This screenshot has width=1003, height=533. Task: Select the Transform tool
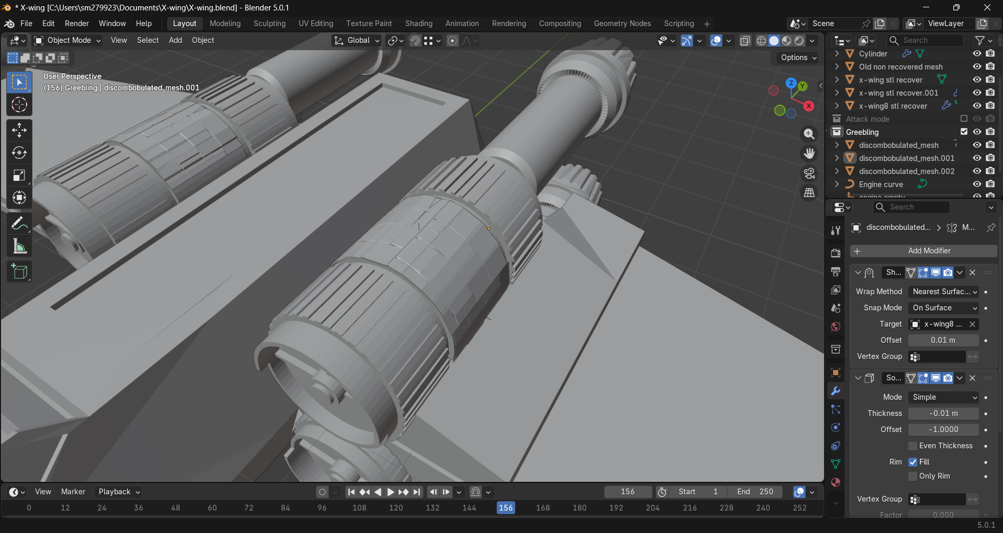[x=19, y=198]
